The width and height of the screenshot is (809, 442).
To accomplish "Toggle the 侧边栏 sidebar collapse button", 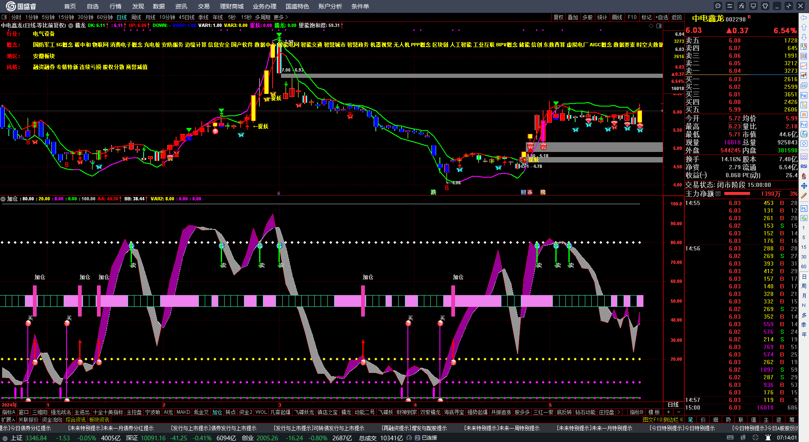I will click(673, 420).
